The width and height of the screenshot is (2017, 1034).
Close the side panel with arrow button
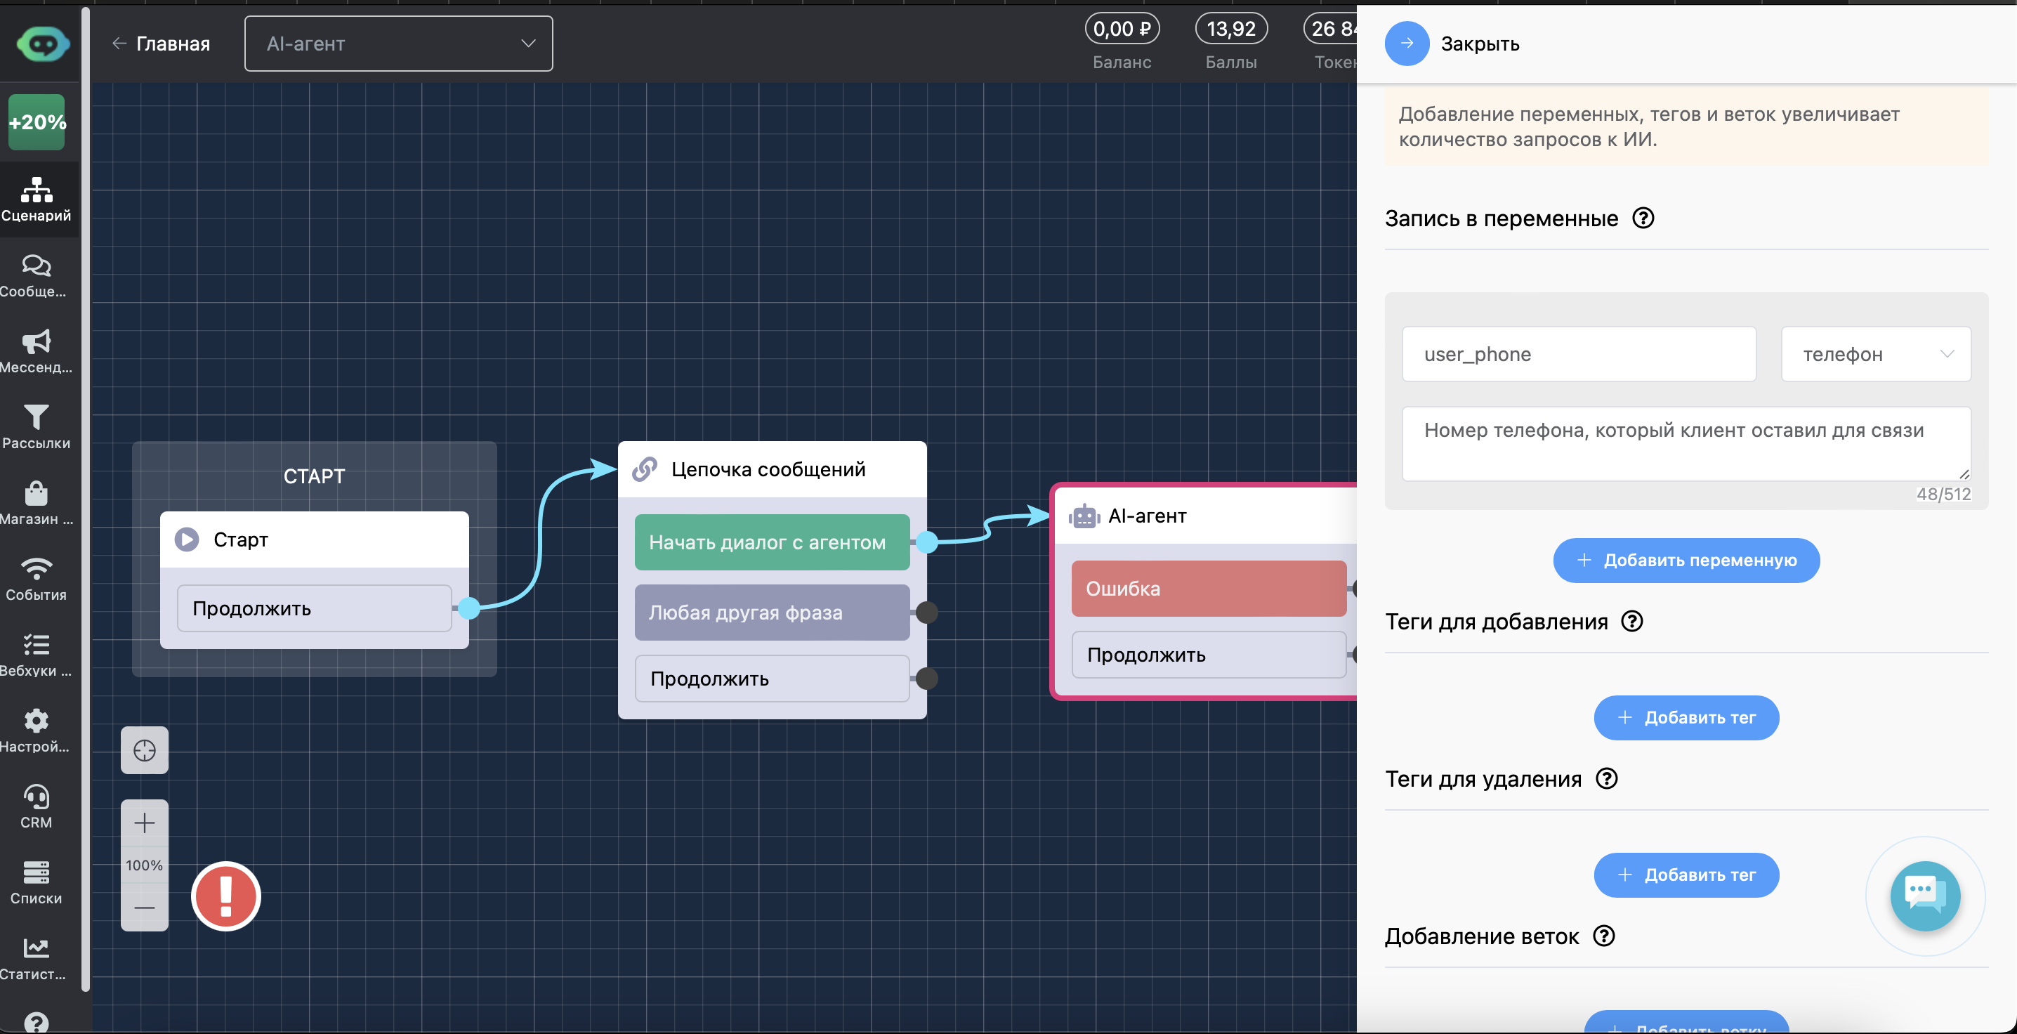coord(1407,44)
